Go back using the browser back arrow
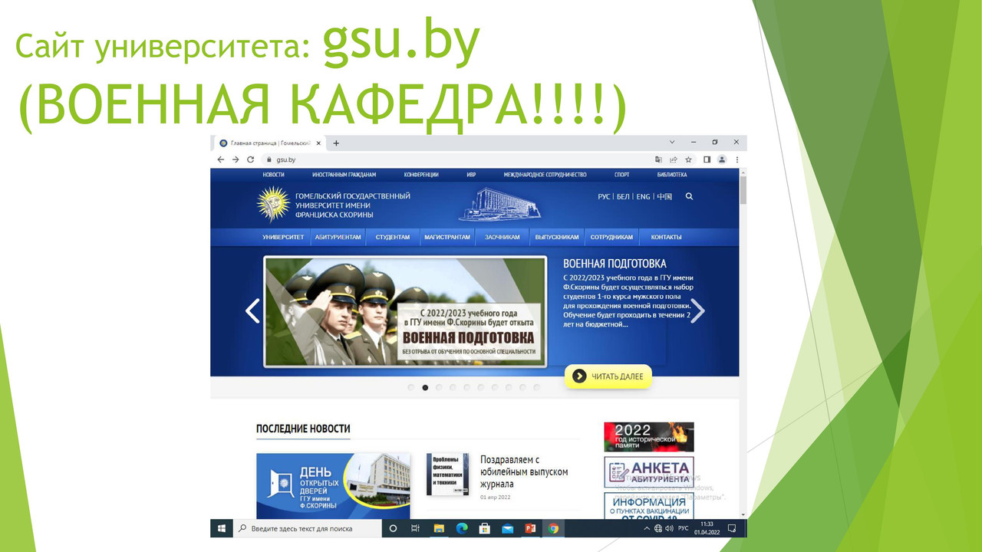 tap(221, 159)
